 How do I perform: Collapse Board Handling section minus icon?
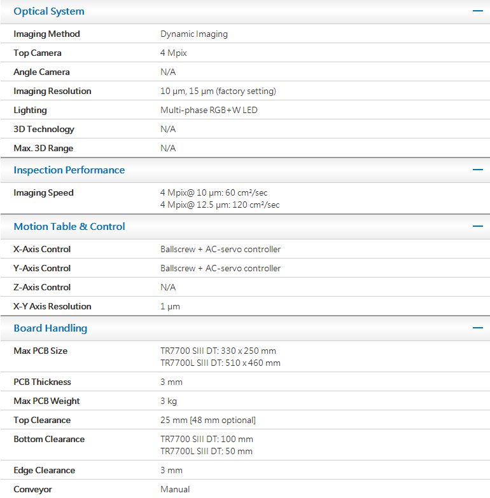tap(478, 328)
